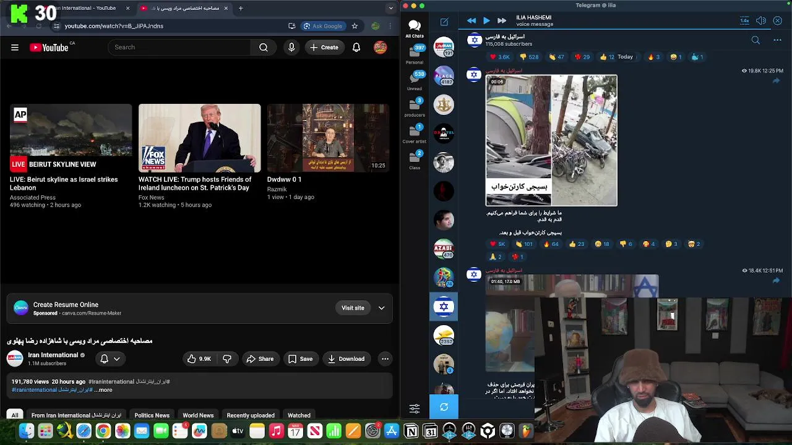This screenshot has height=445, width=792.
Task: Click the Share button under the video
Action: click(x=260, y=358)
